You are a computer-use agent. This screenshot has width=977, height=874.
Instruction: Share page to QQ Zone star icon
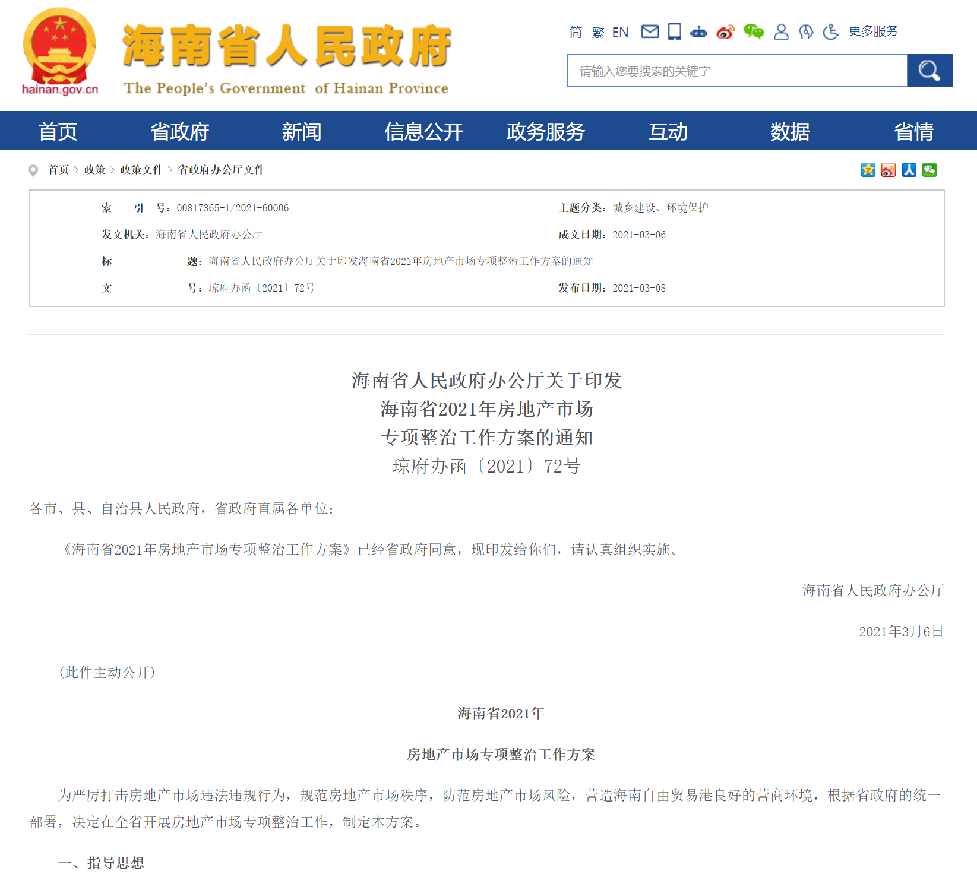[x=868, y=170]
